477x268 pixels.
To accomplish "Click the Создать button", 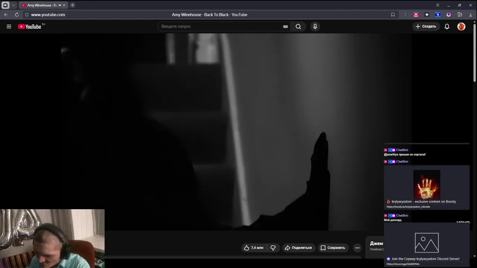I will 426,26.
